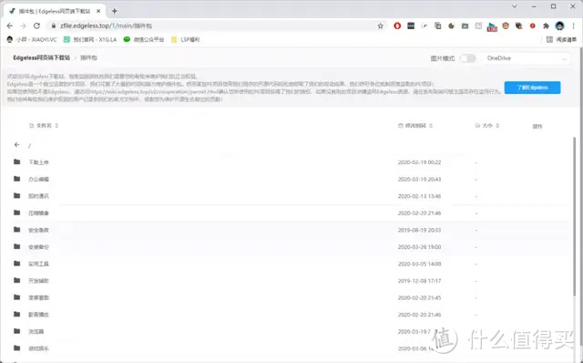This screenshot has width=583, height=363.
Task: Open the 阅读清单 reading list
Action: click(561, 39)
